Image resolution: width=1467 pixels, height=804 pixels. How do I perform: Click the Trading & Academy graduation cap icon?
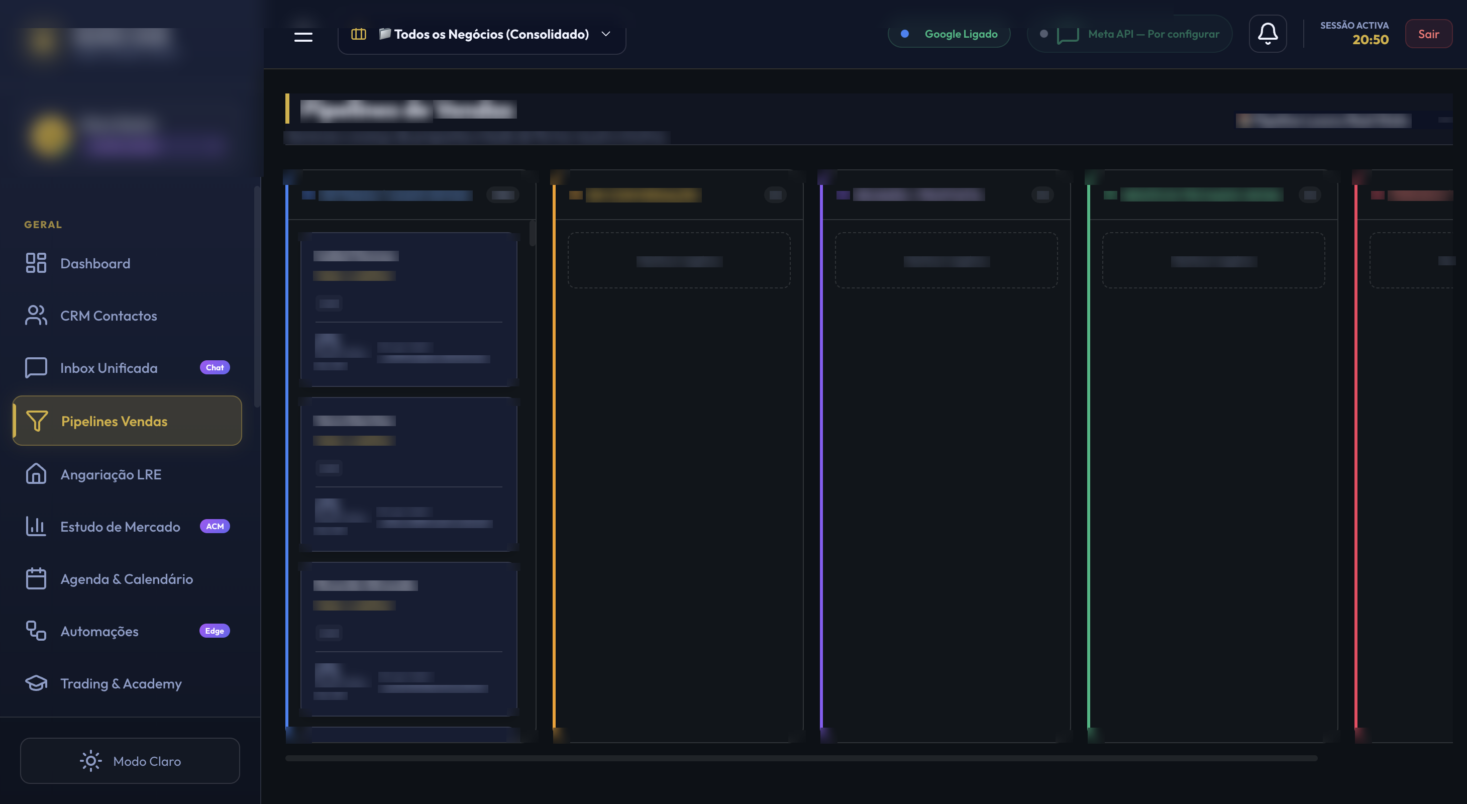[x=36, y=683]
